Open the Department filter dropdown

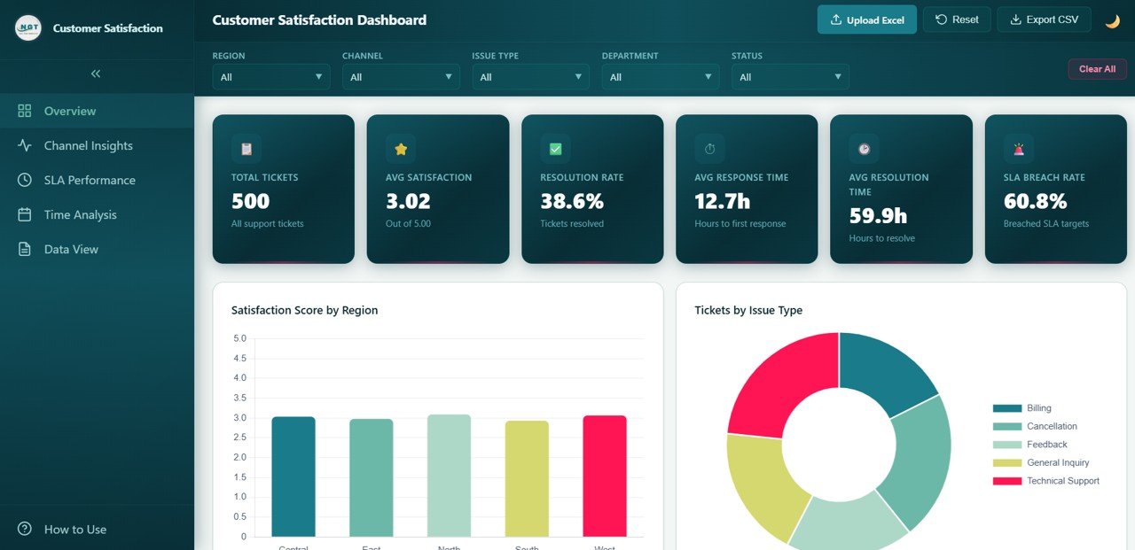[660, 77]
